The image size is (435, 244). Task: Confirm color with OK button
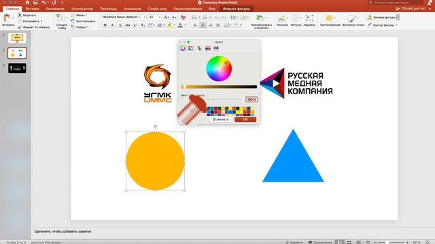coord(245,119)
